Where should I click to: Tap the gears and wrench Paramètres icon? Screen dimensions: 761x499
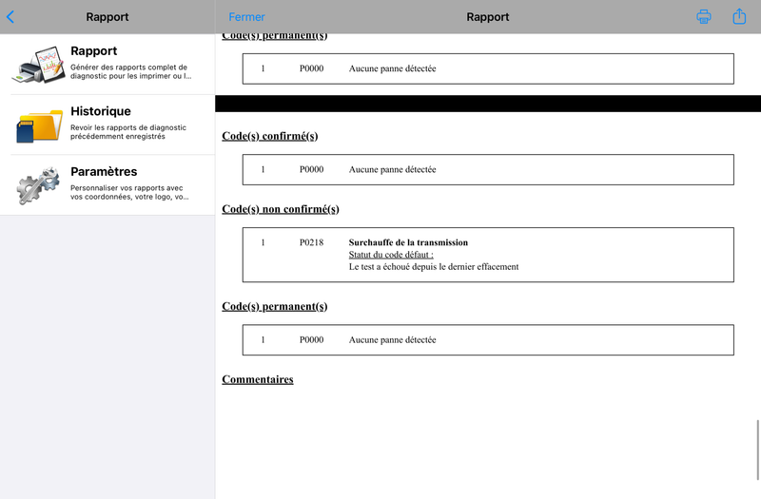[38, 185]
